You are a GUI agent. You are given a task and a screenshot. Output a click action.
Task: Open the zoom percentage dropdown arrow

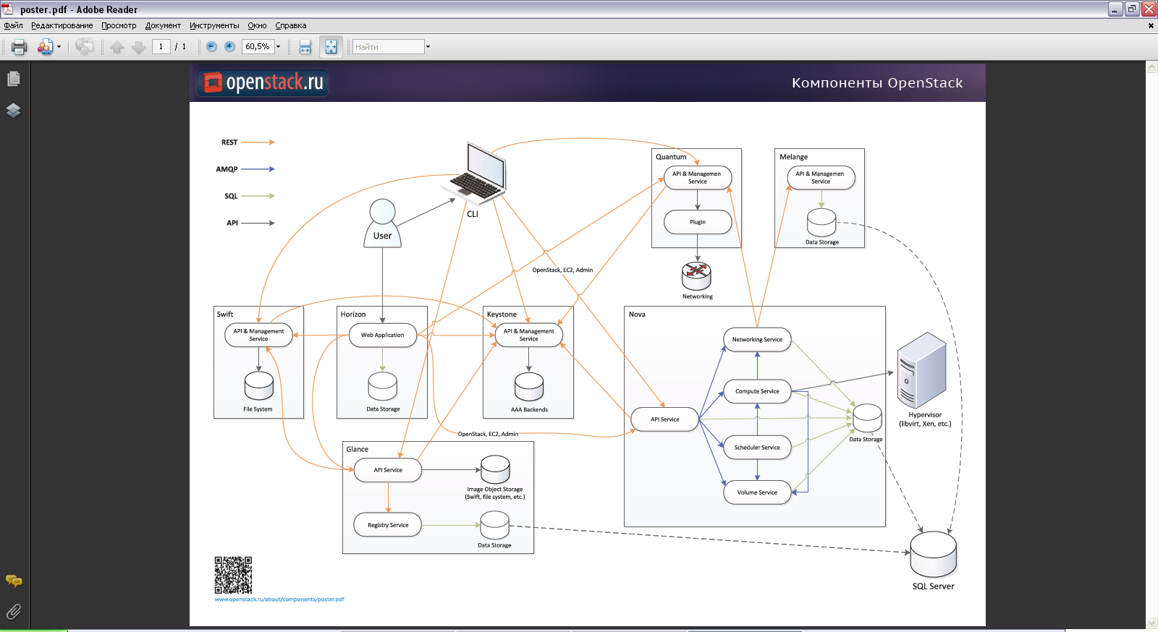[278, 46]
